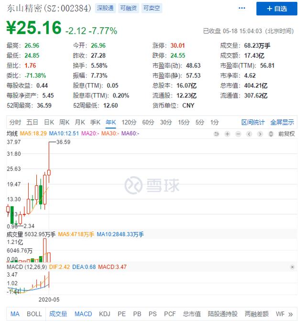This screenshot has height=322, width=306.
Task: Switch to 1分 interval tab
Action: click(214, 122)
